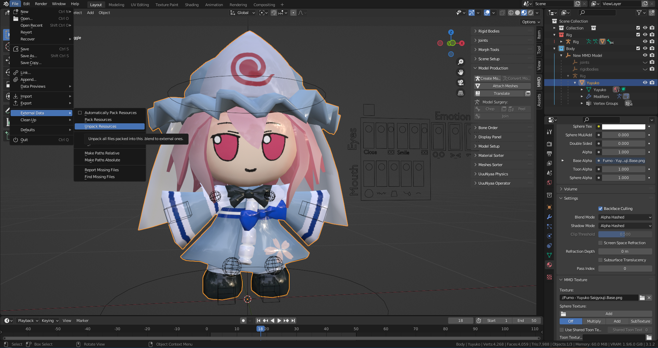Click the new collection icon in outliner
This screenshot has width=658, height=348.
click(651, 13)
